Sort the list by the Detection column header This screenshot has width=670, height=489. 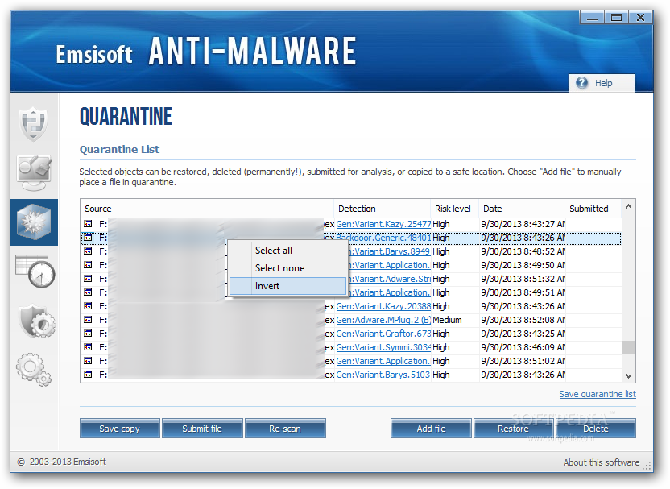(x=382, y=209)
